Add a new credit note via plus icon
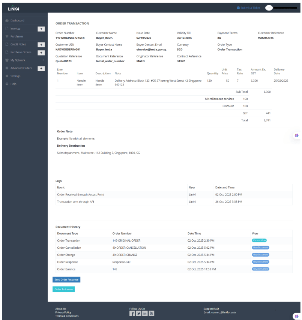 [x=41, y=44]
